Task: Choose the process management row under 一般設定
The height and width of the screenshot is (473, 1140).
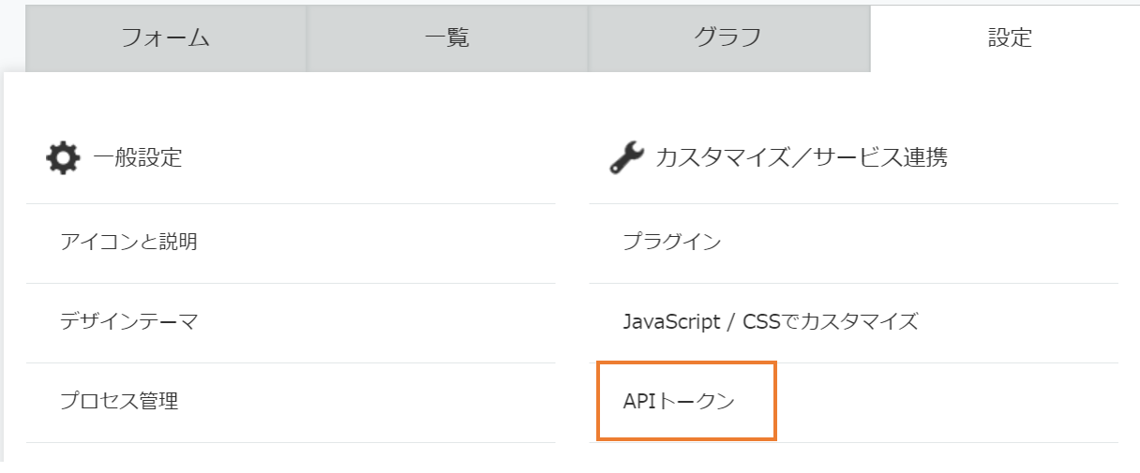Action: point(291,402)
